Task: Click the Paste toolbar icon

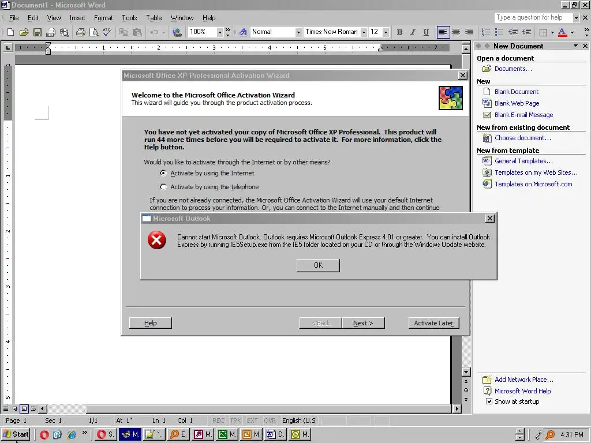Action: click(x=137, y=32)
